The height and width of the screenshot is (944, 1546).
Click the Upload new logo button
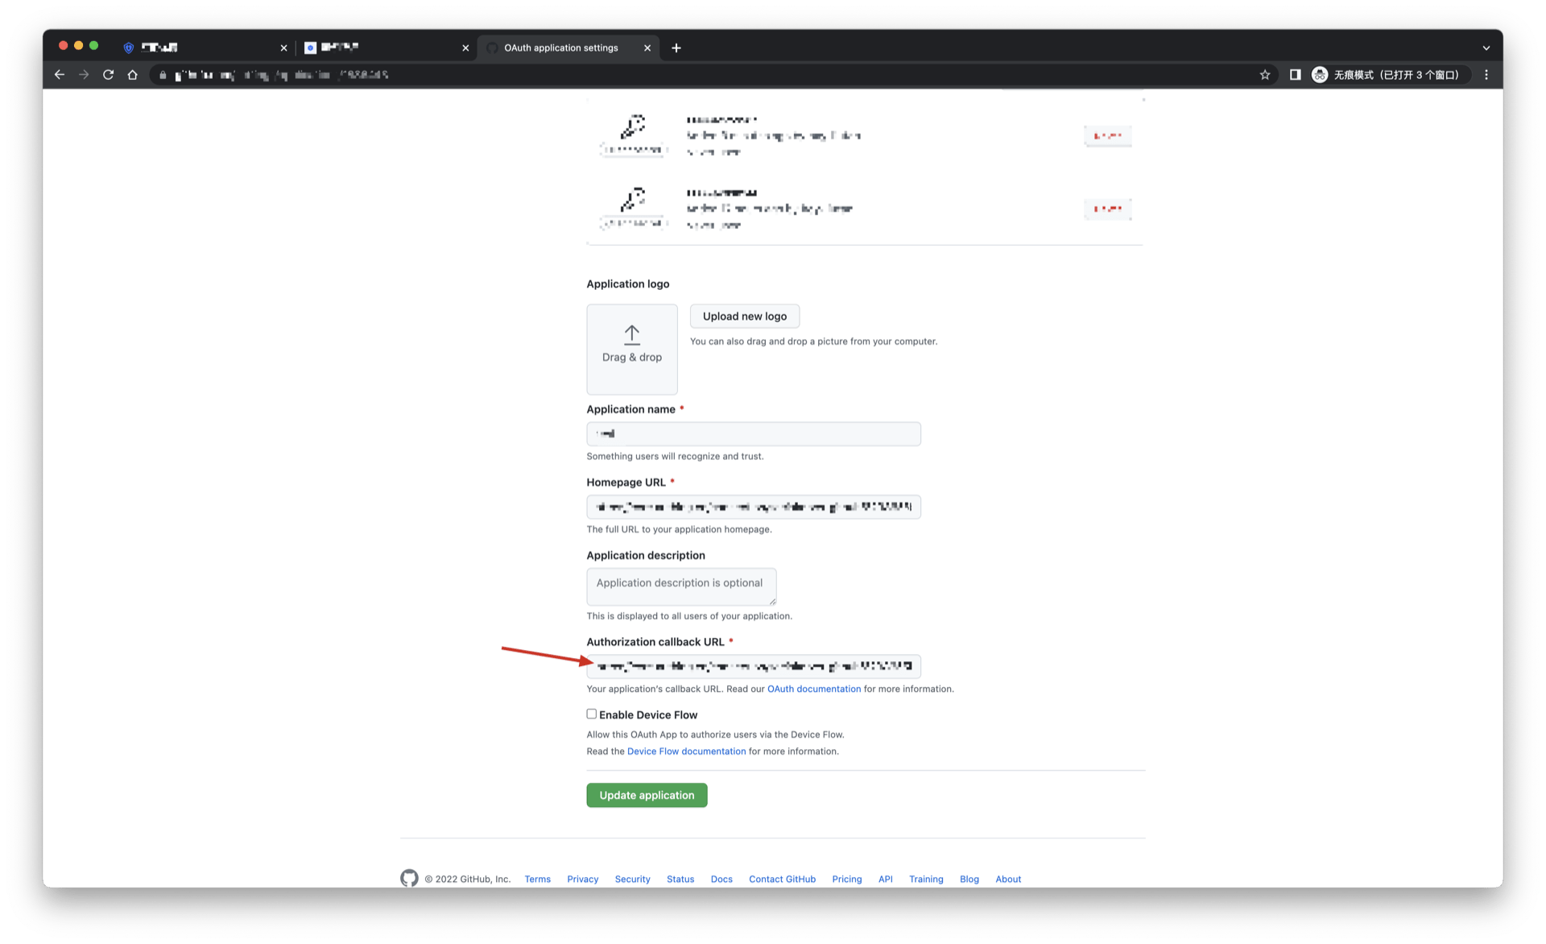(x=744, y=316)
